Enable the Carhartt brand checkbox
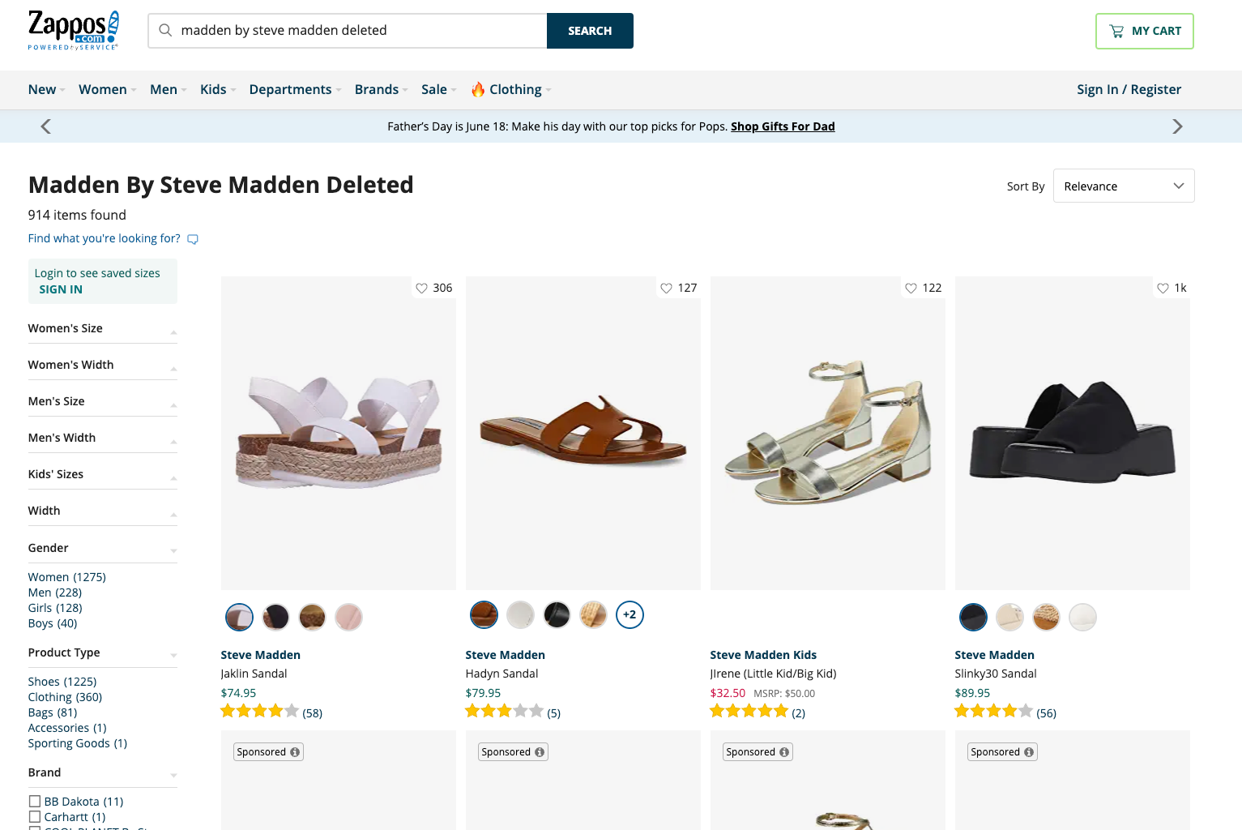Viewport: 1242px width, 830px height. (35, 816)
